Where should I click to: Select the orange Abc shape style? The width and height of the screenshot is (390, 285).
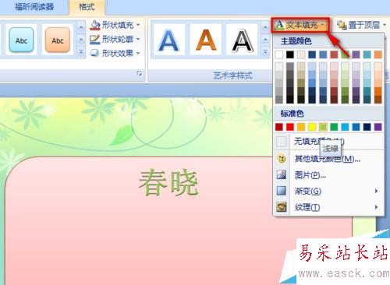(58, 40)
